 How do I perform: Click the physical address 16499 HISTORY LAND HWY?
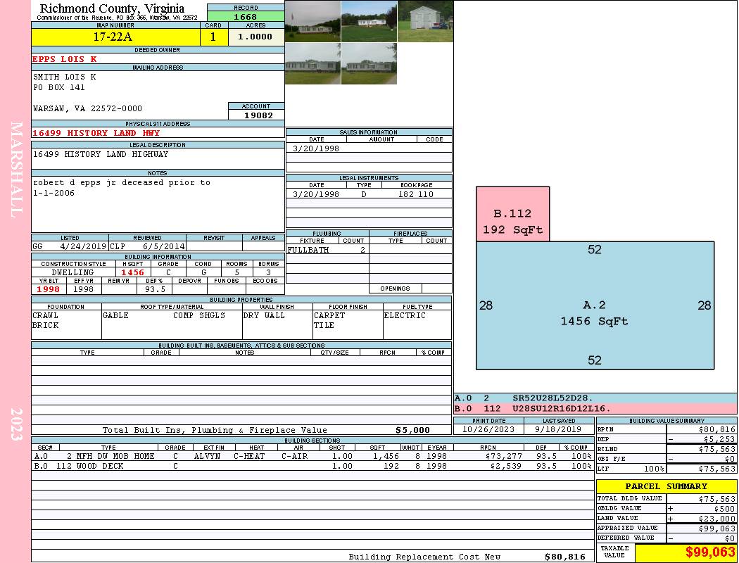point(96,133)
